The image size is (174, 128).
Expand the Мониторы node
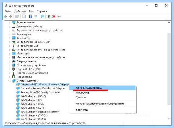click(10, 54)
